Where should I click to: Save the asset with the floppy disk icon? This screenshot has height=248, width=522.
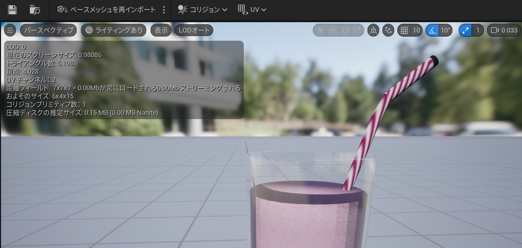[x=12, y=10]
